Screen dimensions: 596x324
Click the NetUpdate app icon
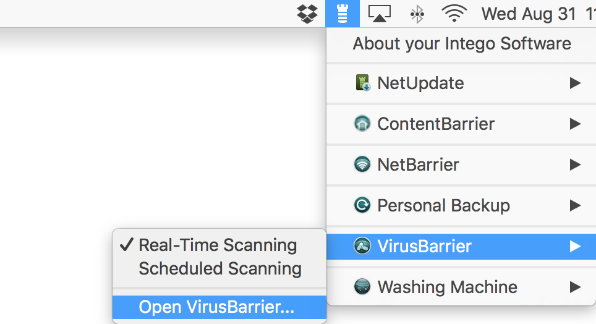point(363,83)
